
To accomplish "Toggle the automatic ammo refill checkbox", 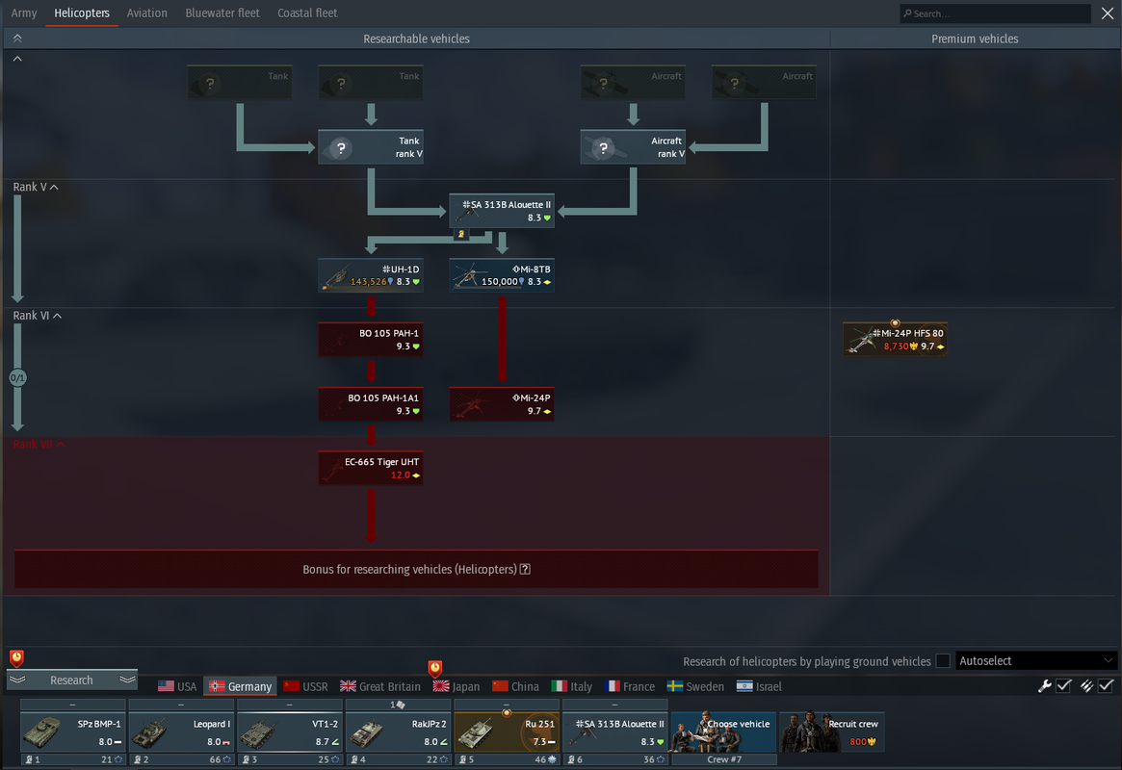I will click(x=1107, y=686).
